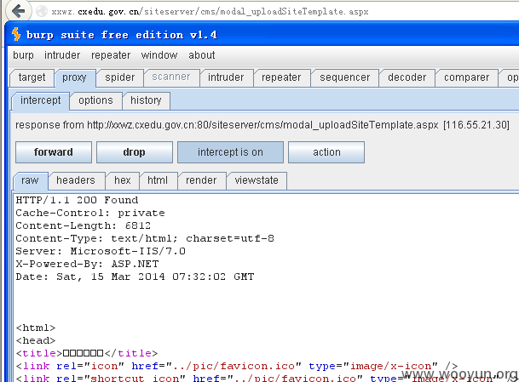Click the Date header line

click(135, 277)
